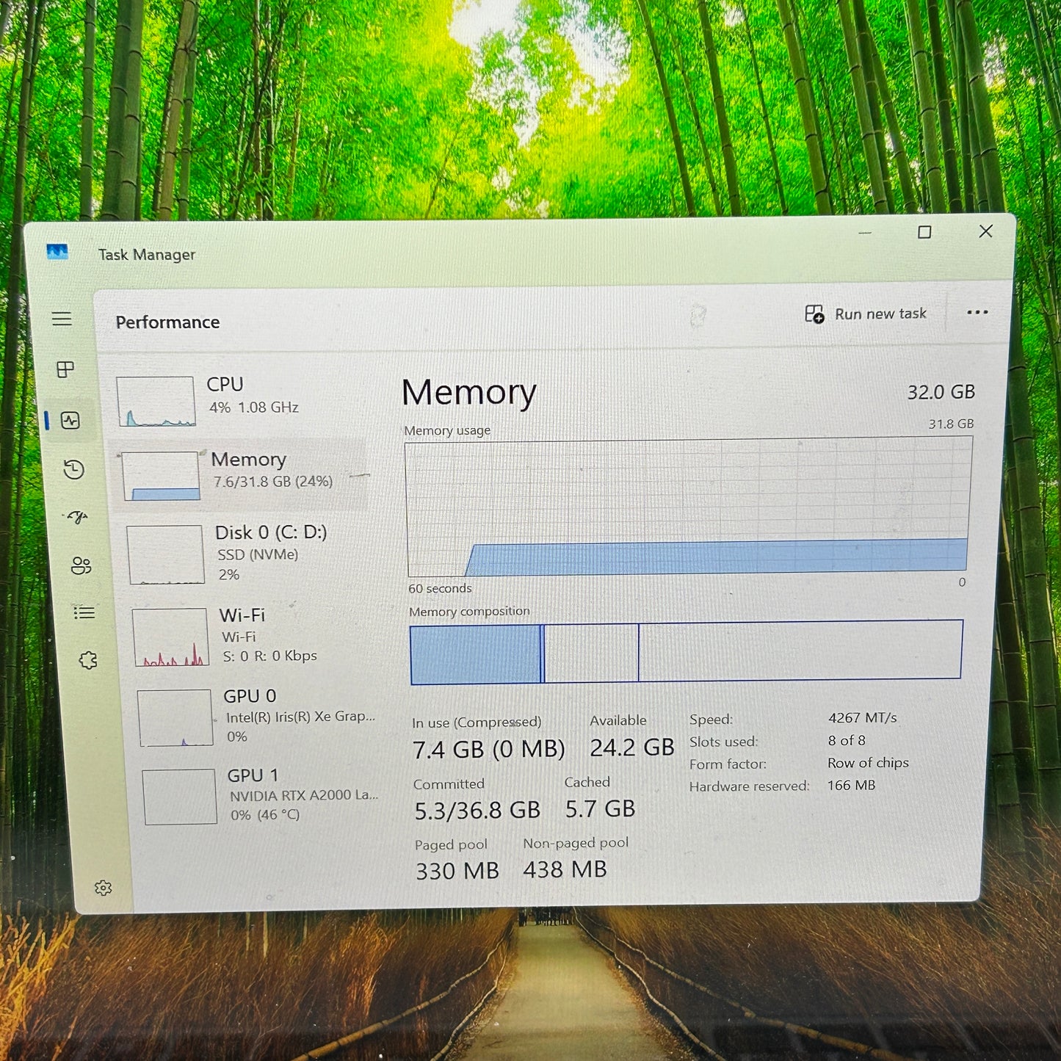Open the App history page
Screen dimensions: 1061x1061
tap(74, 469)
